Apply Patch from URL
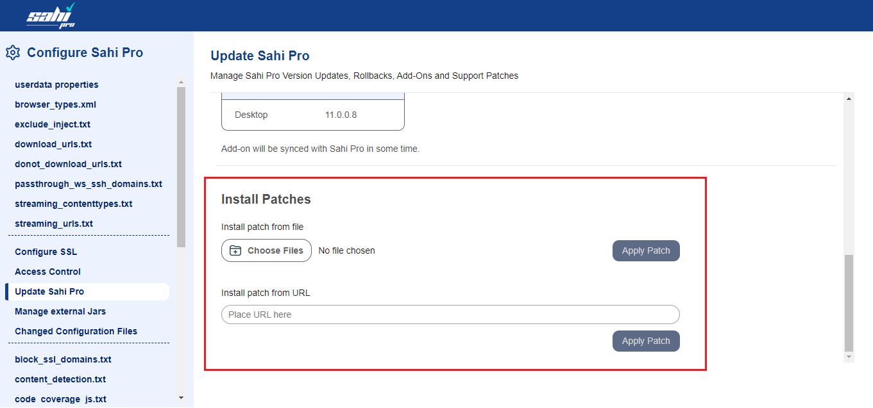This screenshot has height=408, width=873. (x=645, y=341)
